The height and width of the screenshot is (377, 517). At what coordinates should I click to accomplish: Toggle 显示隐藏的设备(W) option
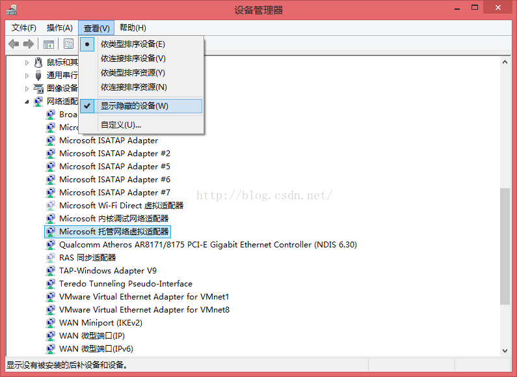140,106
